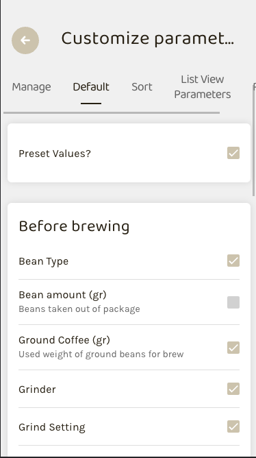Click the Bean Type row label
Image resolution: width=256 pixels, height=458 pixels.
click(43, 261)
